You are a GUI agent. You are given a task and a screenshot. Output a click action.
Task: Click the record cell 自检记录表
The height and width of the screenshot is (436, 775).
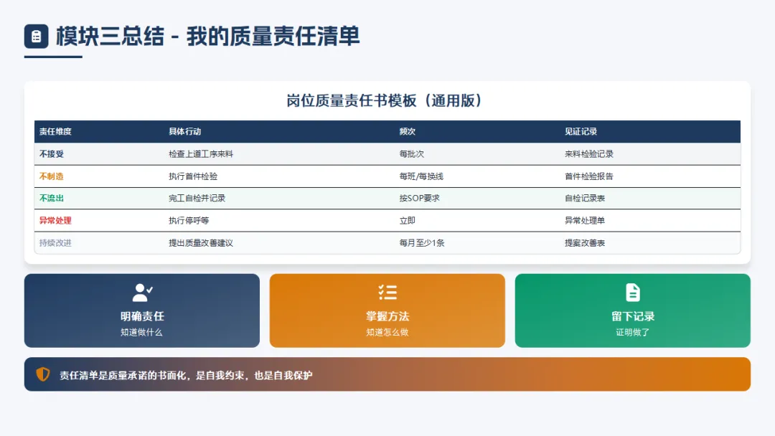pyautogui.click(x=585, y=198)
